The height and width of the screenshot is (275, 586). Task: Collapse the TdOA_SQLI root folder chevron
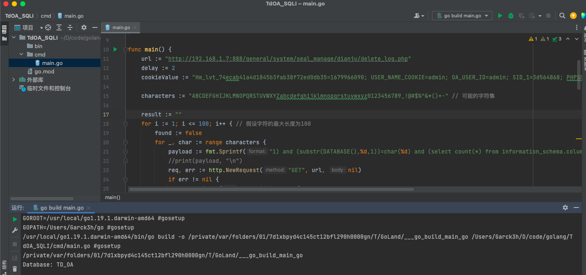tap(14, 38)
